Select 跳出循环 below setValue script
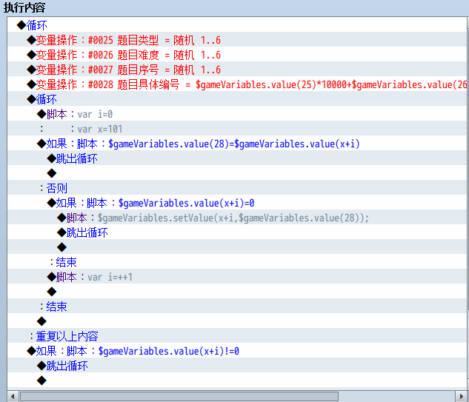The height and width of the screenshot is (402, 469). pos(236,232)
